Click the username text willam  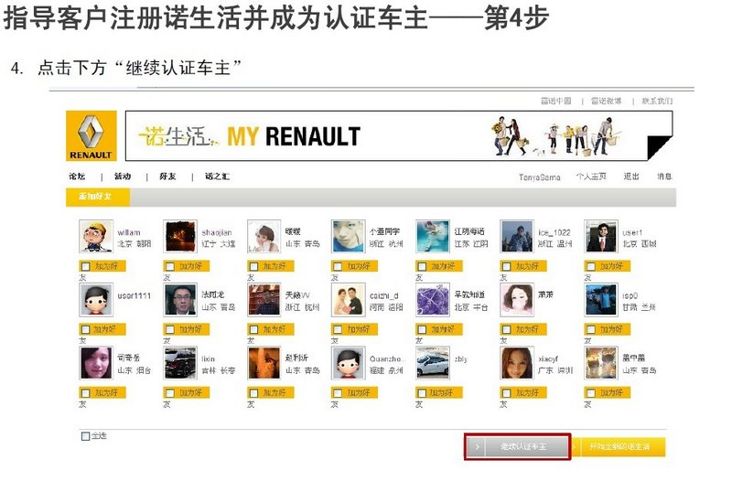click(129, 232)
